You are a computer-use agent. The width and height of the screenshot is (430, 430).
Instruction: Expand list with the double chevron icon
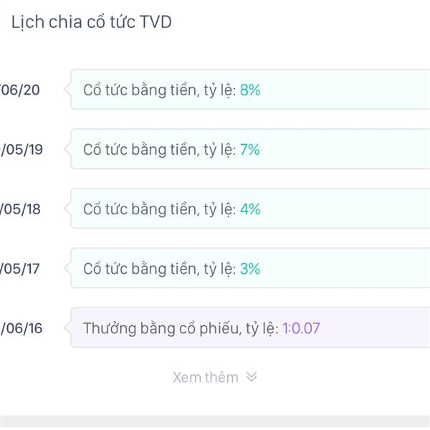251,377
